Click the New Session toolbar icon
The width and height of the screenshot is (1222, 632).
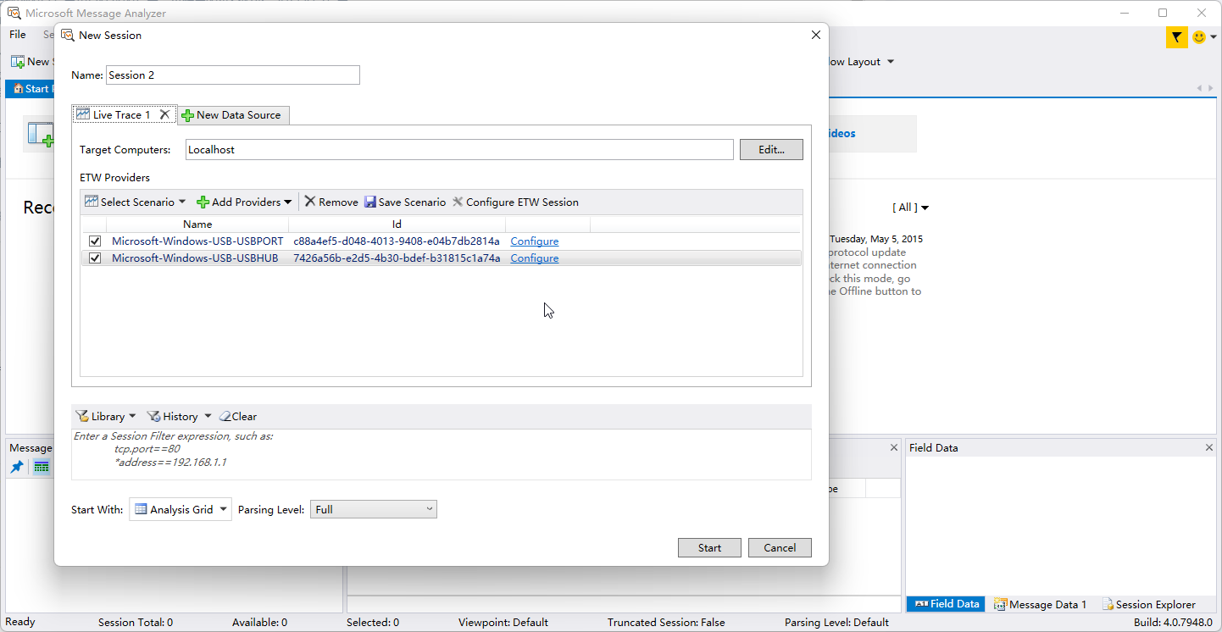click(x=17, y=62)
